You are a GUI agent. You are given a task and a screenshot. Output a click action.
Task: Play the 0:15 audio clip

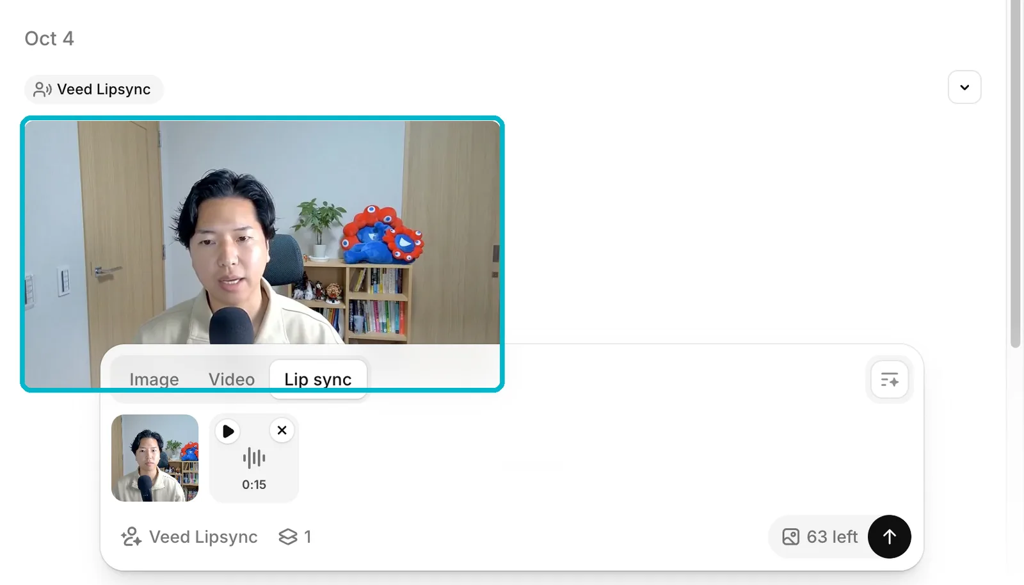pos(228,431)
